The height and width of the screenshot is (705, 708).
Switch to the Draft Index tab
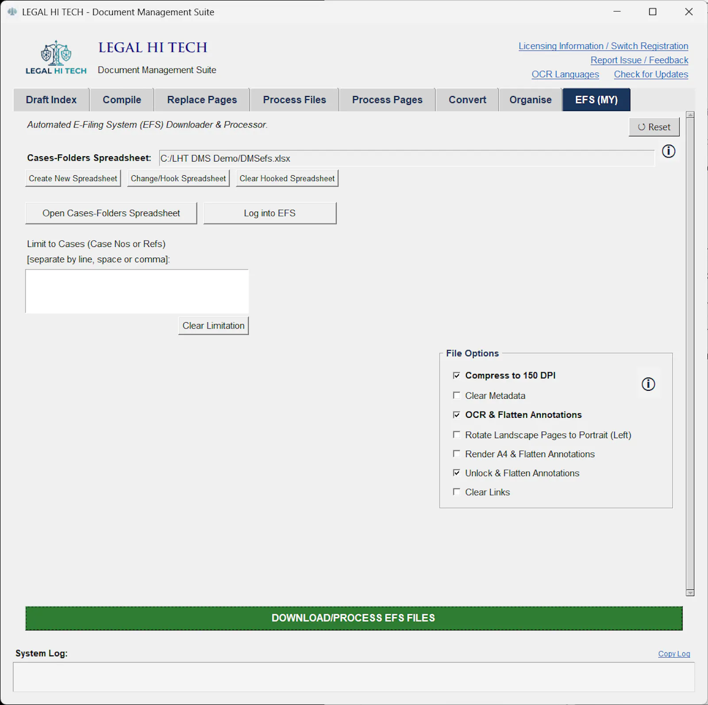pos(51,100)
